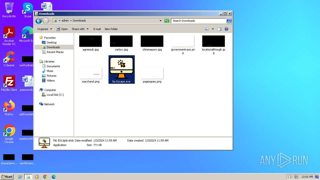Click the network tray icon
Image resolution: width=320 pixels, height=180 pixels.
click(296, 177)
